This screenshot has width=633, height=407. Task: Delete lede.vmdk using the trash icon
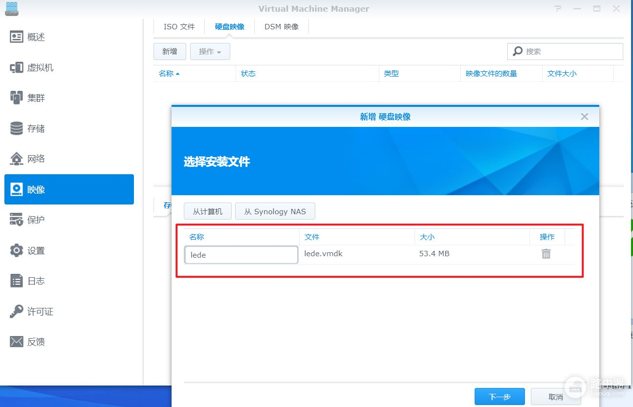click(x=546, y=254)
